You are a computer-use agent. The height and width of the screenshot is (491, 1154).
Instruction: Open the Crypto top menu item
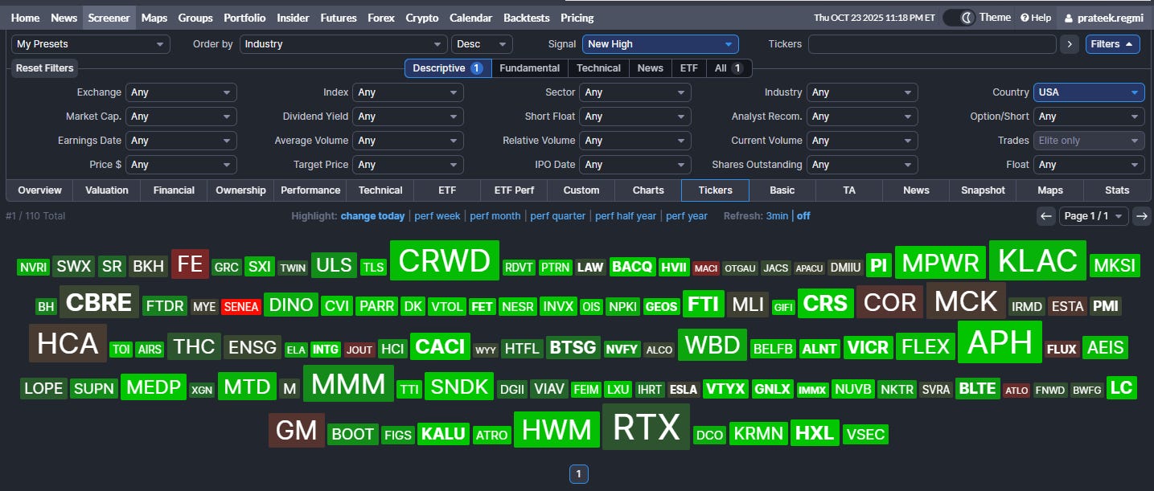[x=422, y=18]
